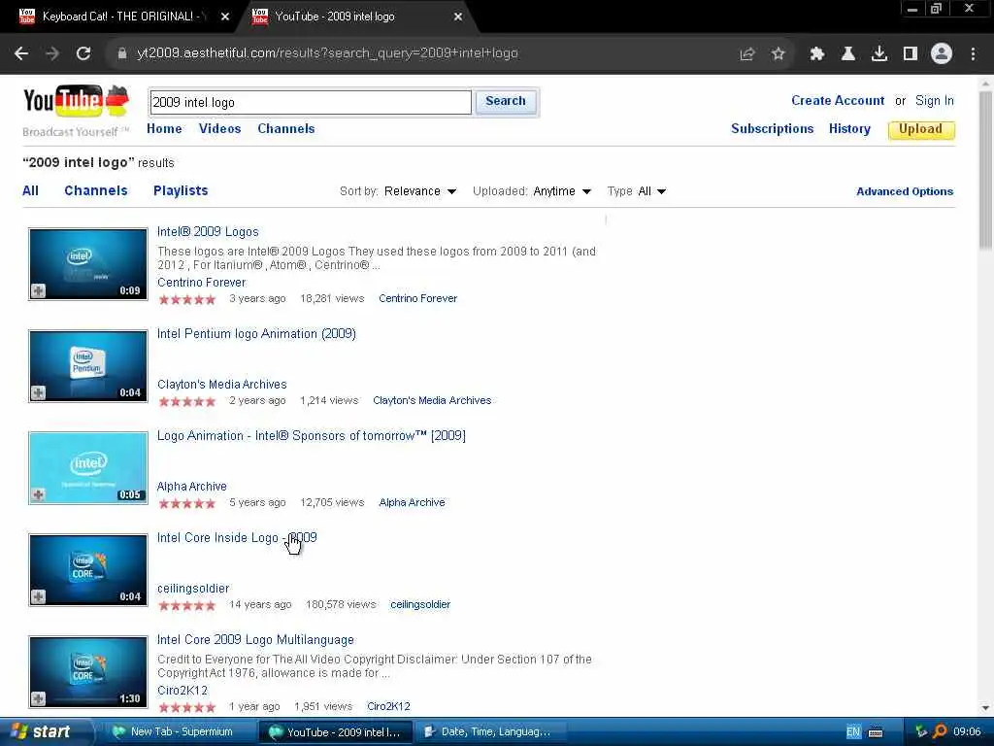The image size is (994, 746).
Task: Bookmark the page with the star icon
Action: pyautogui.click(x=779, y=54)
